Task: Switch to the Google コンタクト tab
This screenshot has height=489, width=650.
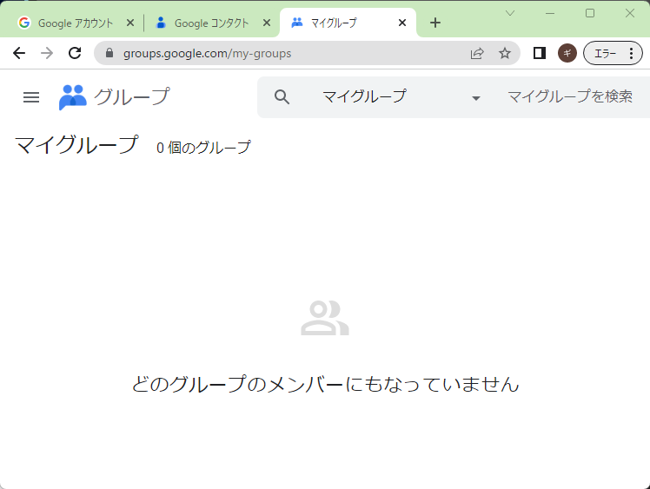Action: click(211, 23)
